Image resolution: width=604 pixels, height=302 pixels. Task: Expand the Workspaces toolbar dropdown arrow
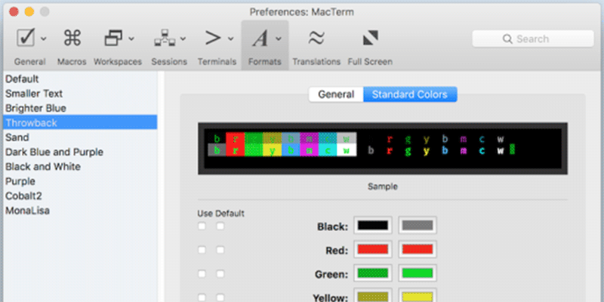[x=131, y=39]
